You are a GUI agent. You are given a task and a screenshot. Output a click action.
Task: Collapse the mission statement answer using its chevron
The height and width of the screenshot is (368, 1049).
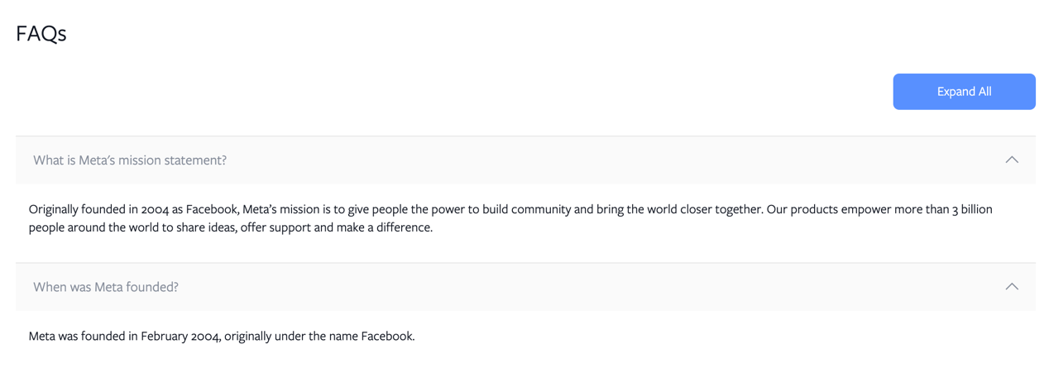1011,160
